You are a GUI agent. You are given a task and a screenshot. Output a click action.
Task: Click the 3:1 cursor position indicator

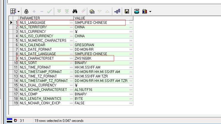coord(22,121)
